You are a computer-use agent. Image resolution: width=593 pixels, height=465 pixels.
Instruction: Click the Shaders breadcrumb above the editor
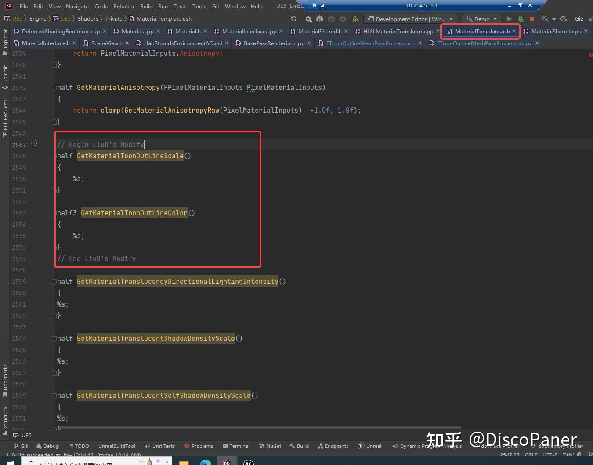click(x=88, y=18)
